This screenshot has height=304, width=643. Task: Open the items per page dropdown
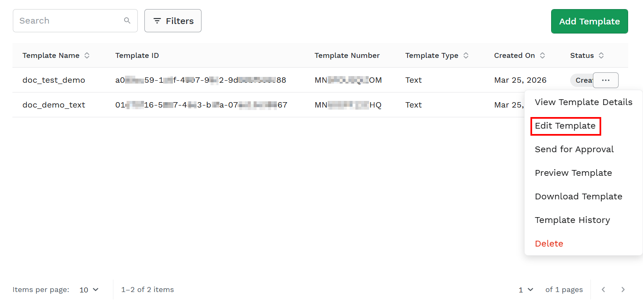[89, 290]
